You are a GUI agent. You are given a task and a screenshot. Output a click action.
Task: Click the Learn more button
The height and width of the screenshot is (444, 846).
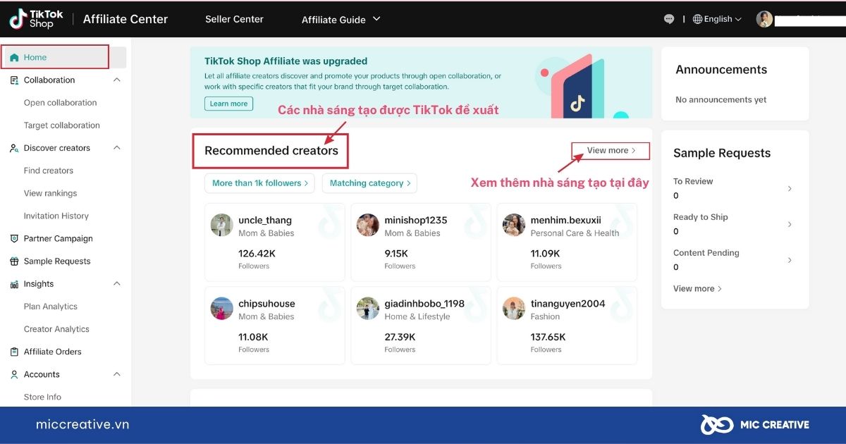228,104
